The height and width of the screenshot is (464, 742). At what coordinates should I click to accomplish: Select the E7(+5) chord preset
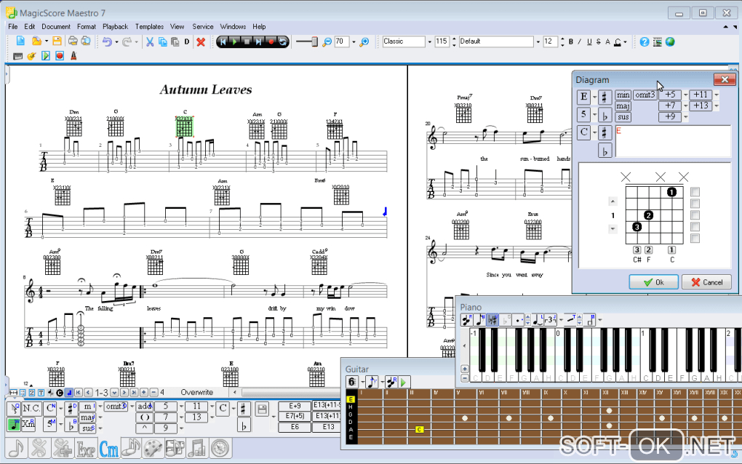click(x=295, y=416)
